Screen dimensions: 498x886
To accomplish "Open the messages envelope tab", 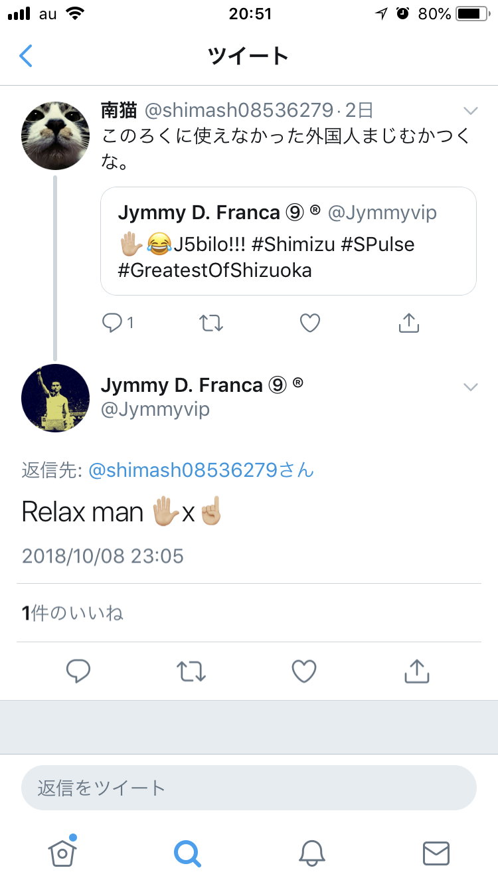I will (x=436, y=853).
